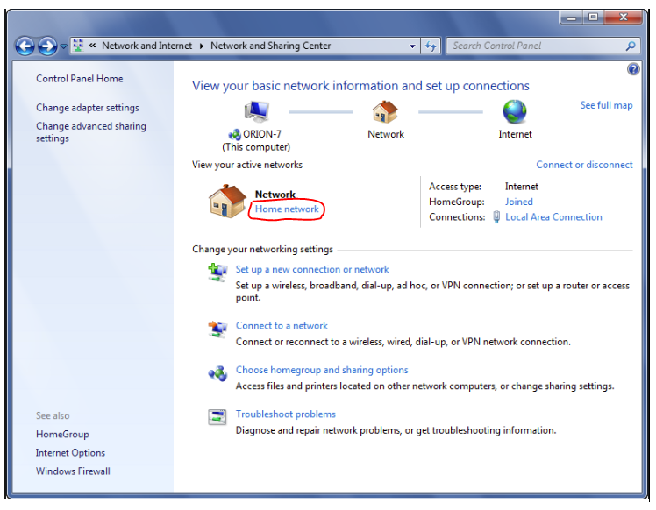Click Connect or disconnect link

pos(584,165)
